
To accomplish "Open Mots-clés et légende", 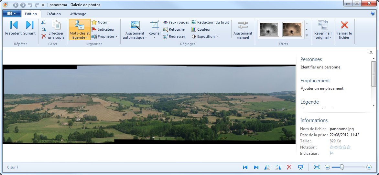I will [x=80, y=29].
